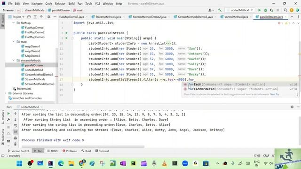Screen dimensions: 301x169
Task: Open Microsoft Edge from taskbar
Action: [61, 163]
